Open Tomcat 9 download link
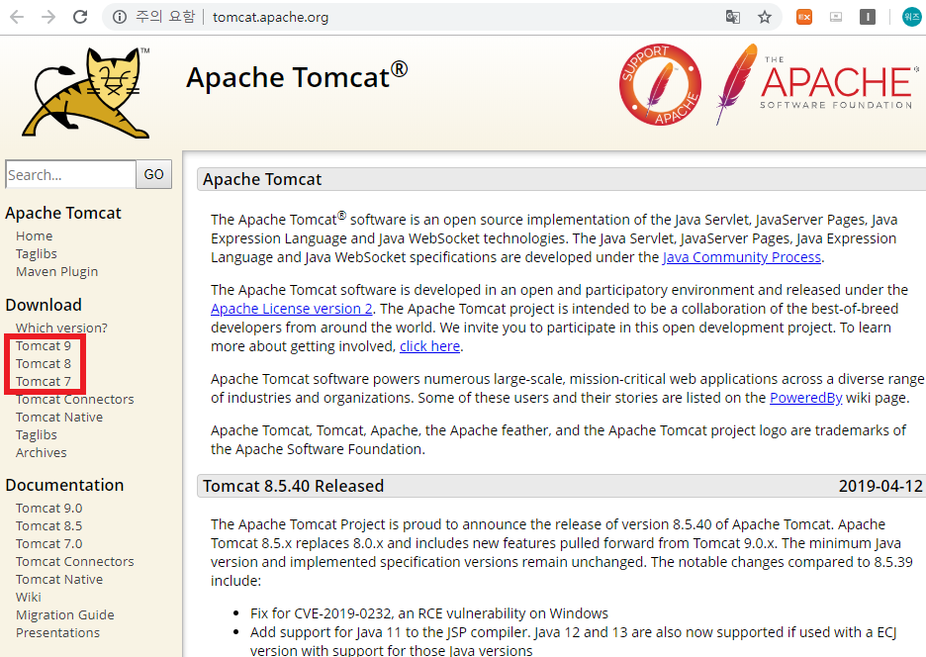Viewport: 926px width, 657px height. tap(44, 345)
